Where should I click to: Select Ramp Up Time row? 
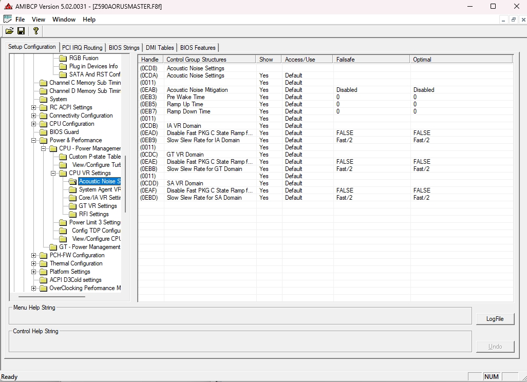click(x=325, y=105)
